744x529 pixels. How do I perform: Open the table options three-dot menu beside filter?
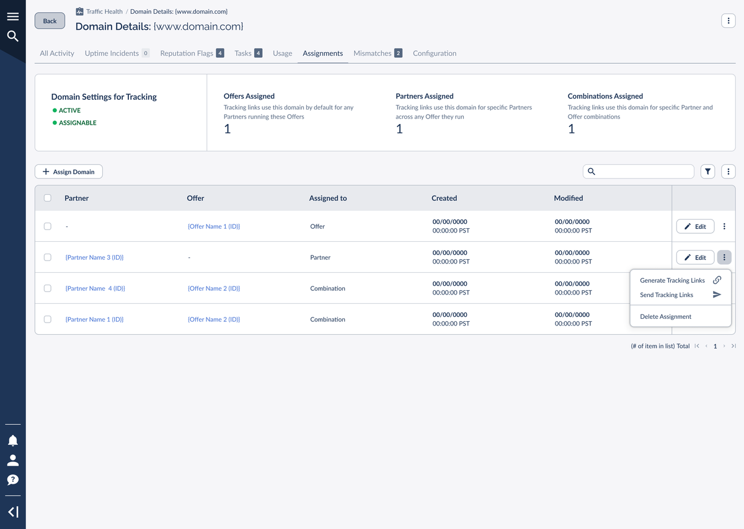(728, 172)
